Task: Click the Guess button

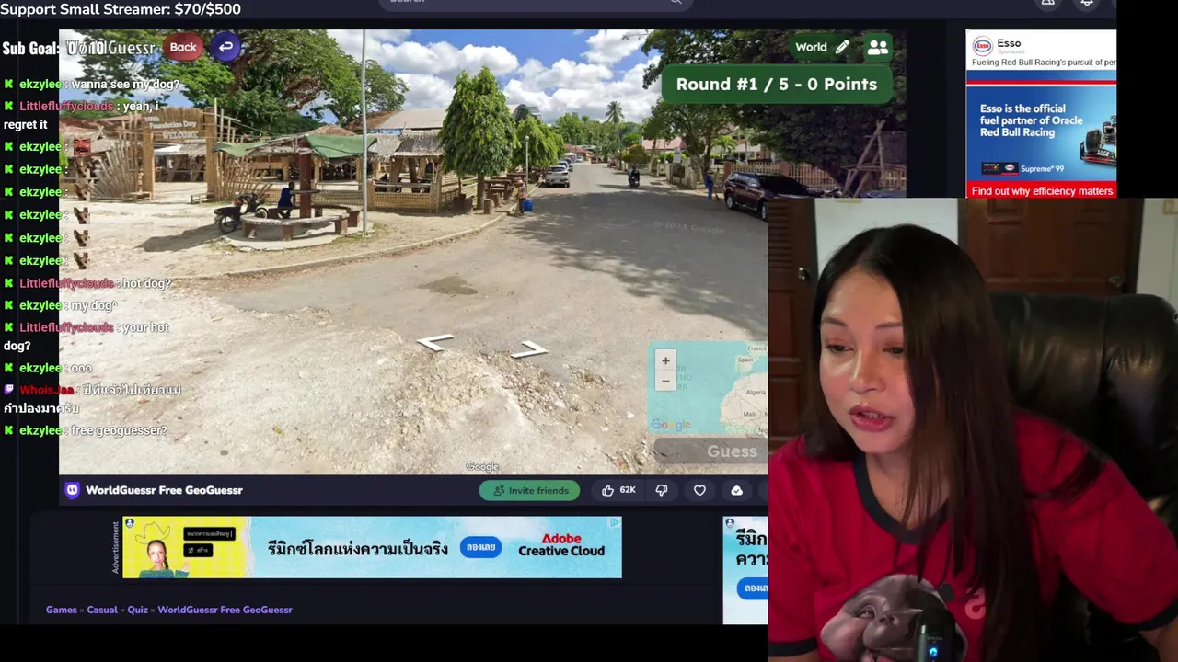Action: click(710, 451)
